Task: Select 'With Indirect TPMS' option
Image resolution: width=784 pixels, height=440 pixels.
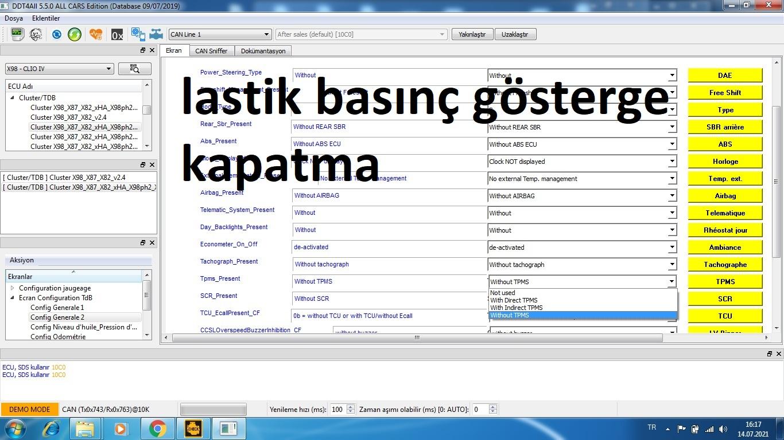Action: [x=516, y=308]
